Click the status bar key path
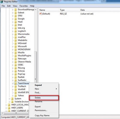The height and width of the screenshot is (119, 120). [15, 117]
